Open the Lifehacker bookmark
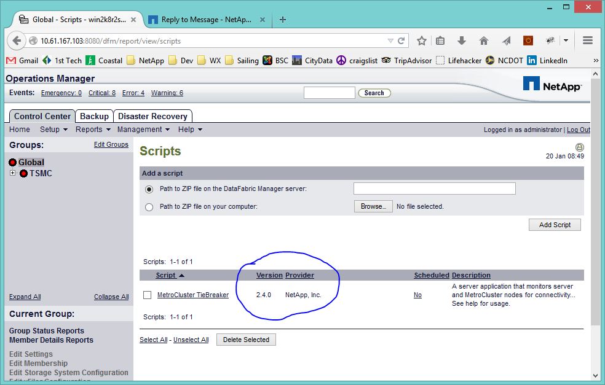 [x=459, y=61]
